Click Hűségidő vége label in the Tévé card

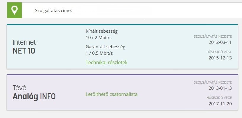point(219,98)
